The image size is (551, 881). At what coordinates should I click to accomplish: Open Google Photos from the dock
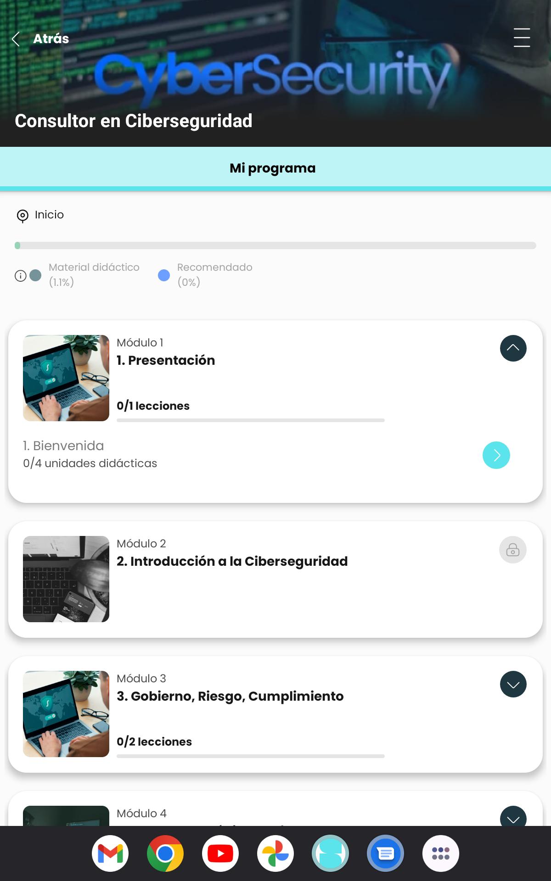click(x=275, y=853)
